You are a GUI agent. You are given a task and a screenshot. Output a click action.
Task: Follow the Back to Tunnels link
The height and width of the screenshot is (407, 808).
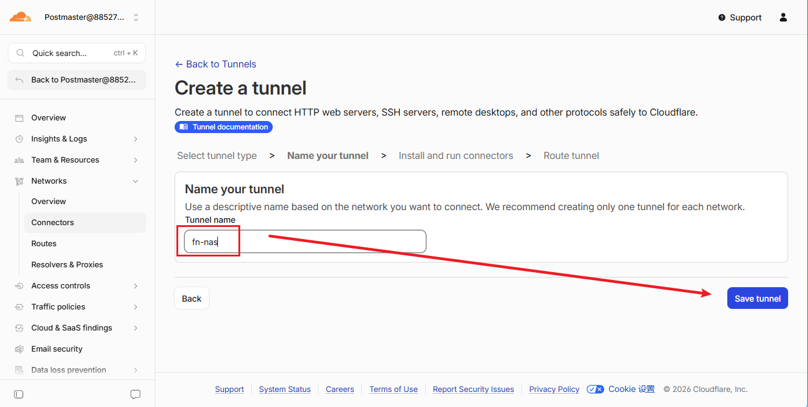[x=216, y=64]
